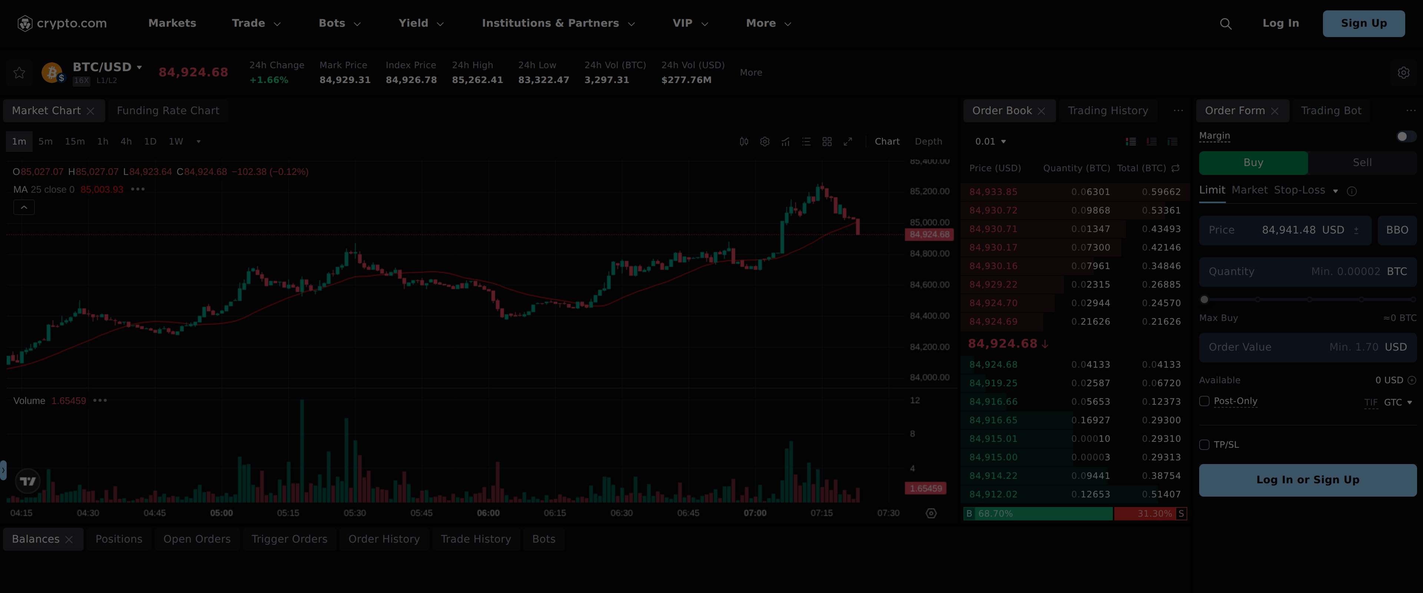Viewport: 1423px width, 593px height.
Task: Click the swap icon next to Total (BTC)
Action: pyautogui.click(x=1175, y=168)
